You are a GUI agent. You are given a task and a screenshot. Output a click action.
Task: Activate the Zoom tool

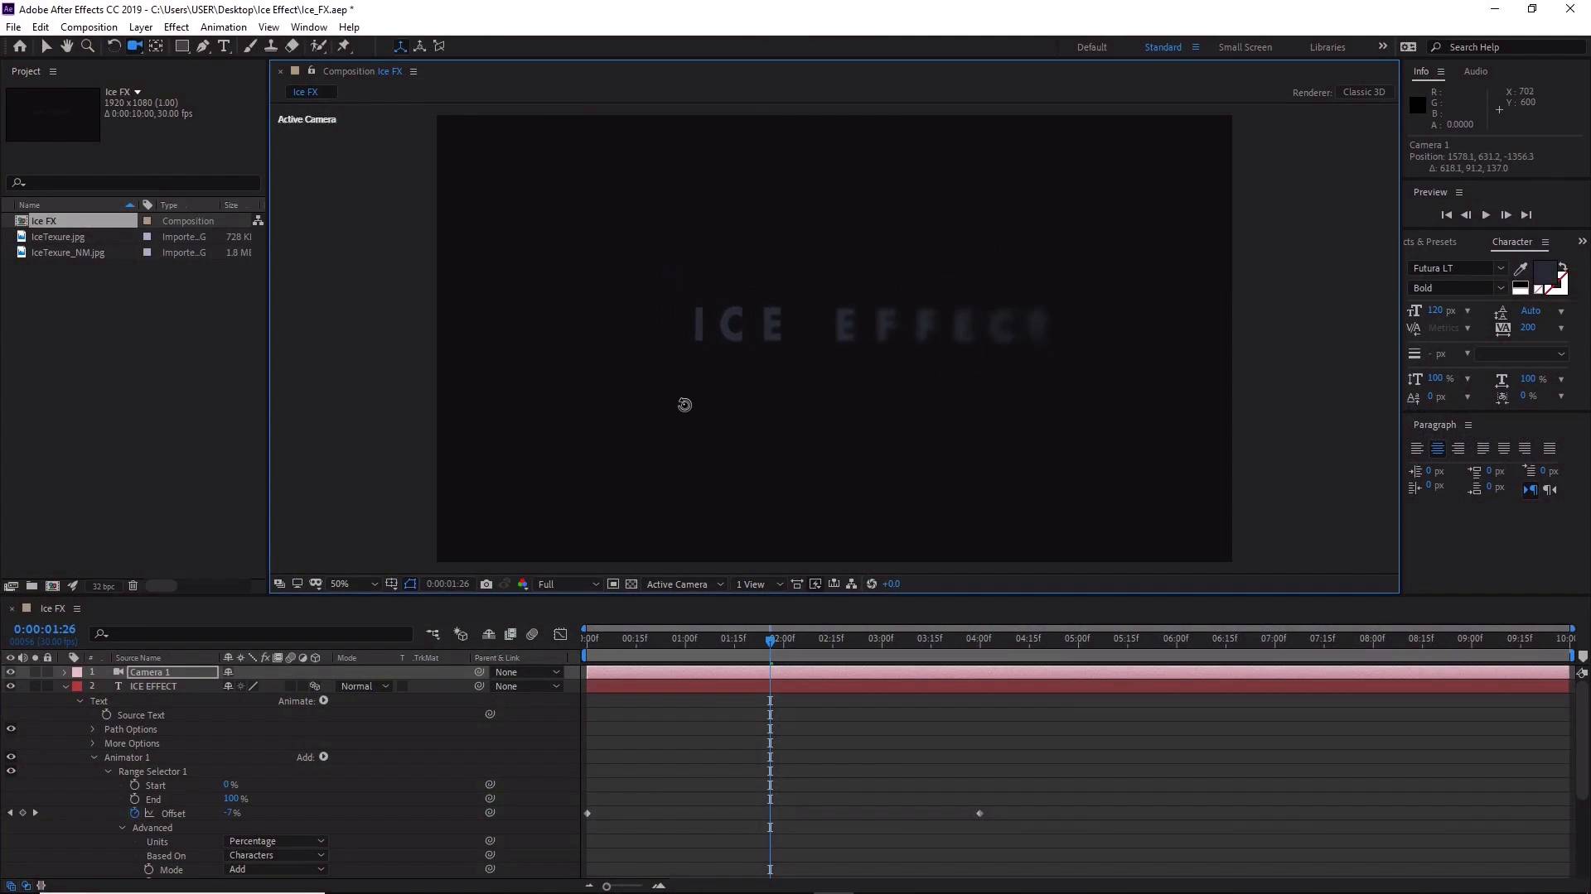88,46
